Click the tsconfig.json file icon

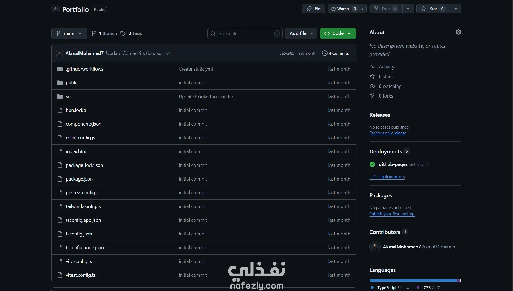pos(60,234)
